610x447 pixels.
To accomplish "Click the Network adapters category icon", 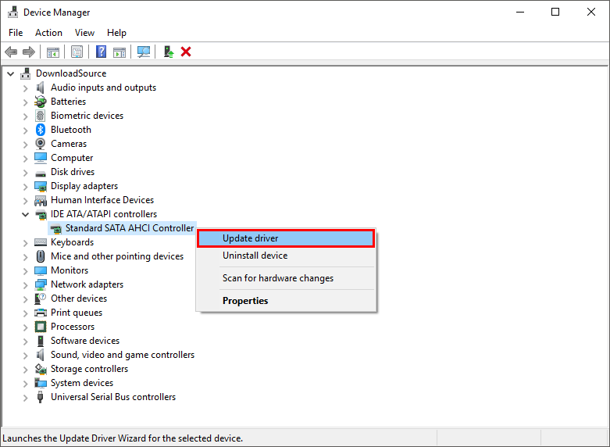I will click(41, 284).
